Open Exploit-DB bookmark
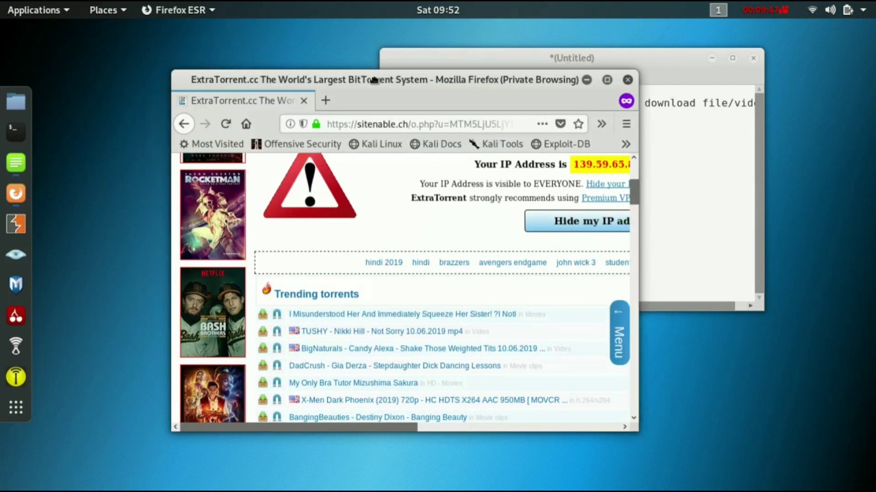 point(561,143)
